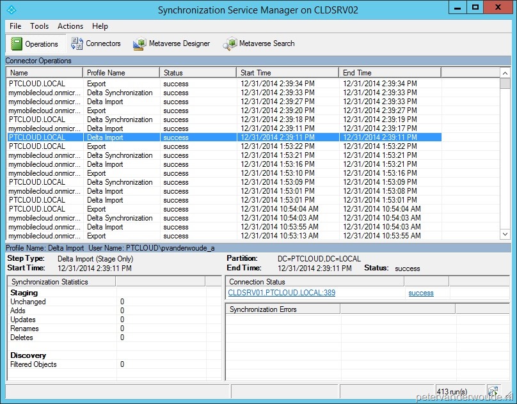Sort operations by the Start Time column

(x=287, y=73)
